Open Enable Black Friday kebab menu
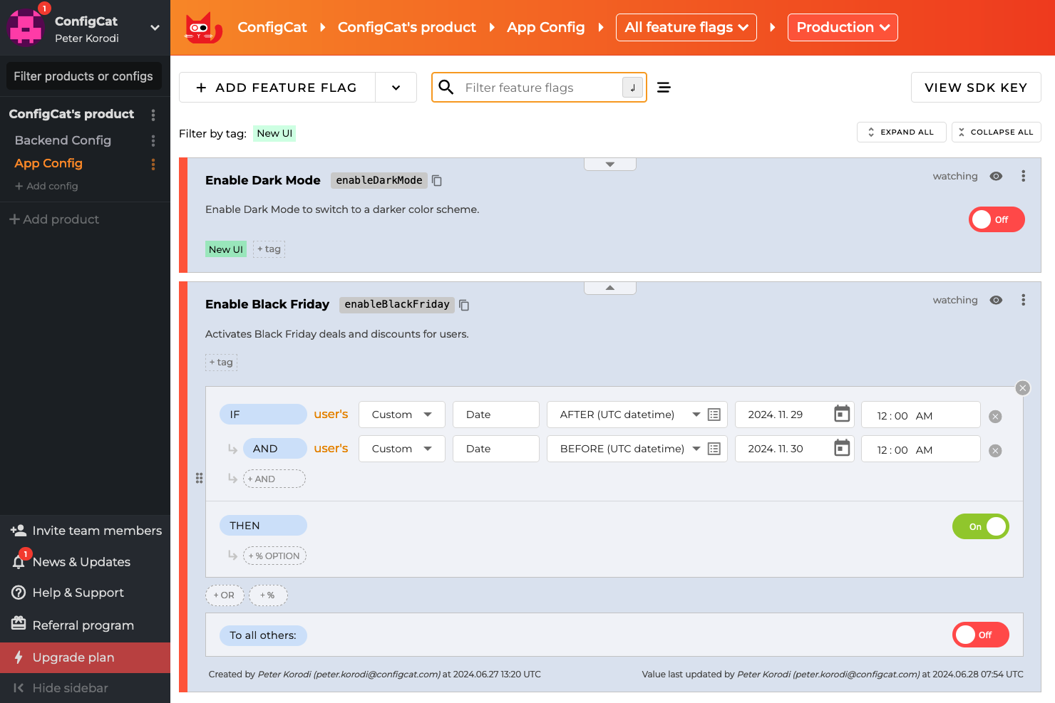The width and height of the screenshot is (1055, 703). [1023, 300]
